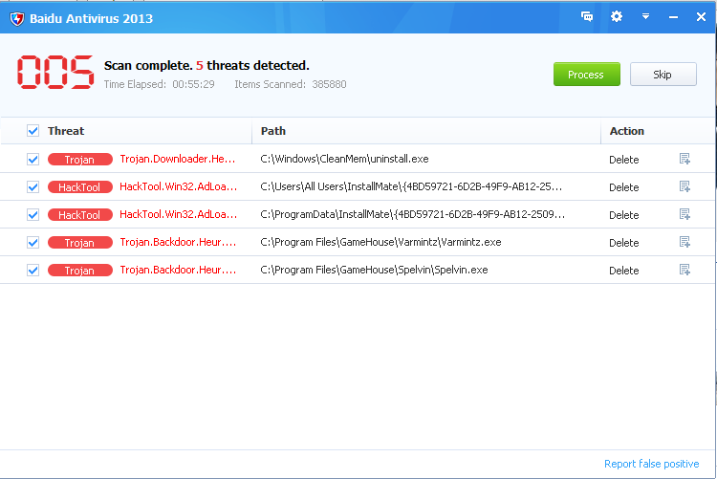Click path ending in Varmintz.exe
This screenshot has height=479, width=717.
click(380, 242)
